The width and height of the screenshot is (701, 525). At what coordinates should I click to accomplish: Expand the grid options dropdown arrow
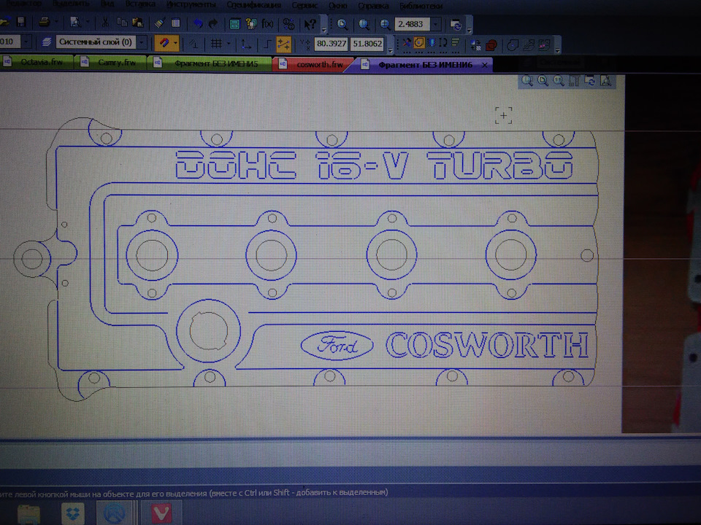coord(229,44)
